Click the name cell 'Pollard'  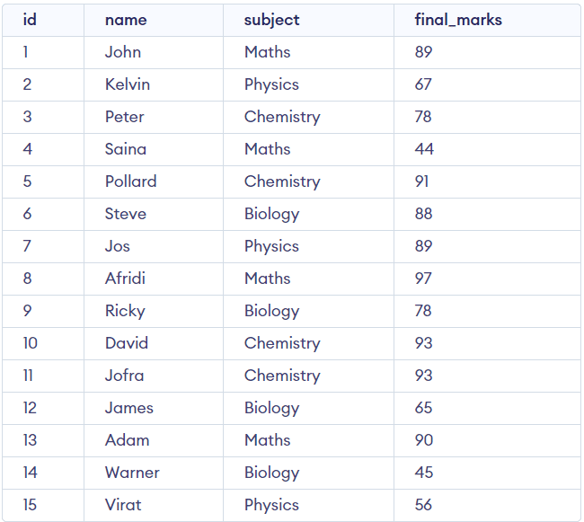tap(131, 181)
